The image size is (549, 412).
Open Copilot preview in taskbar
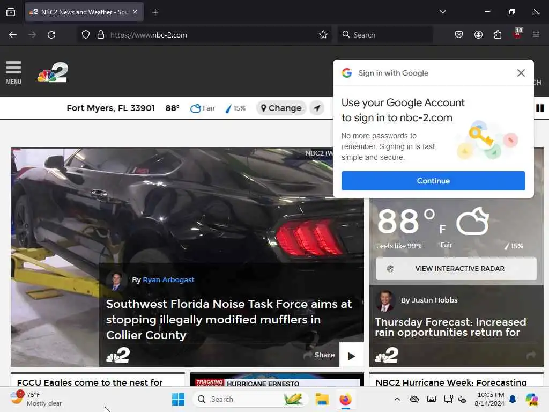tap(532, 399)
